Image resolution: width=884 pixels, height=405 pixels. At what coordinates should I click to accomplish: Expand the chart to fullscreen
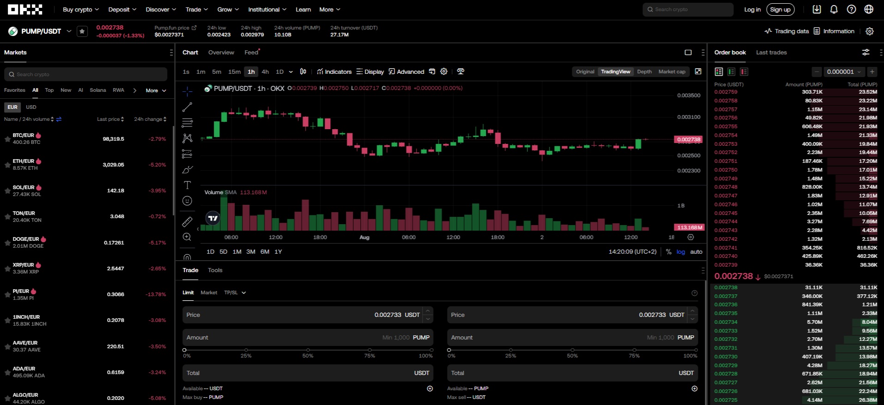(698, 71)
